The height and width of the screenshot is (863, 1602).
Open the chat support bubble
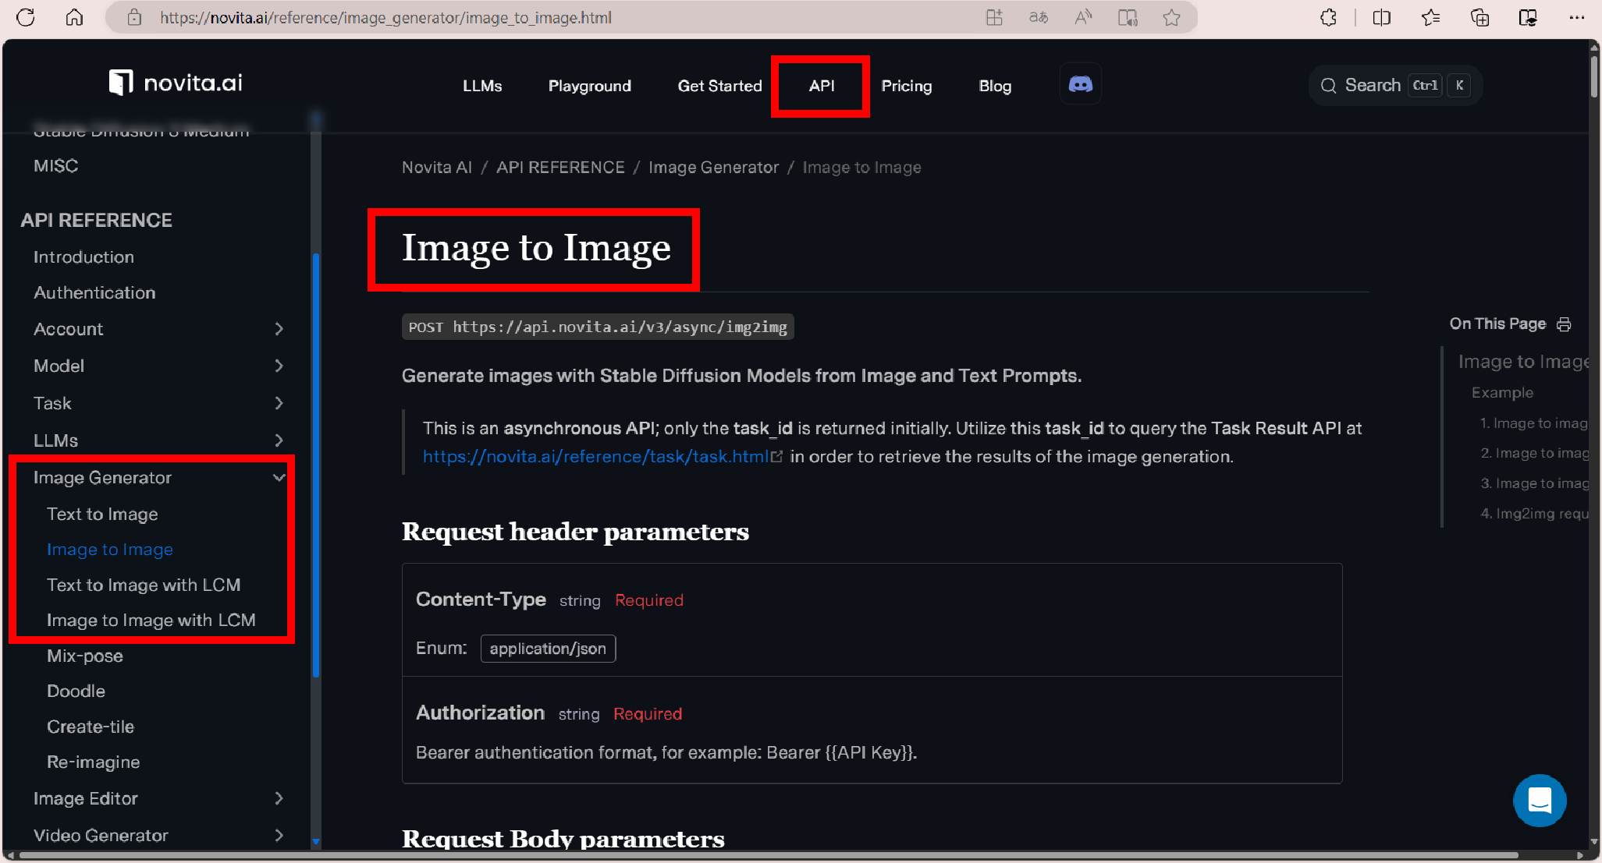(1539, 800)
